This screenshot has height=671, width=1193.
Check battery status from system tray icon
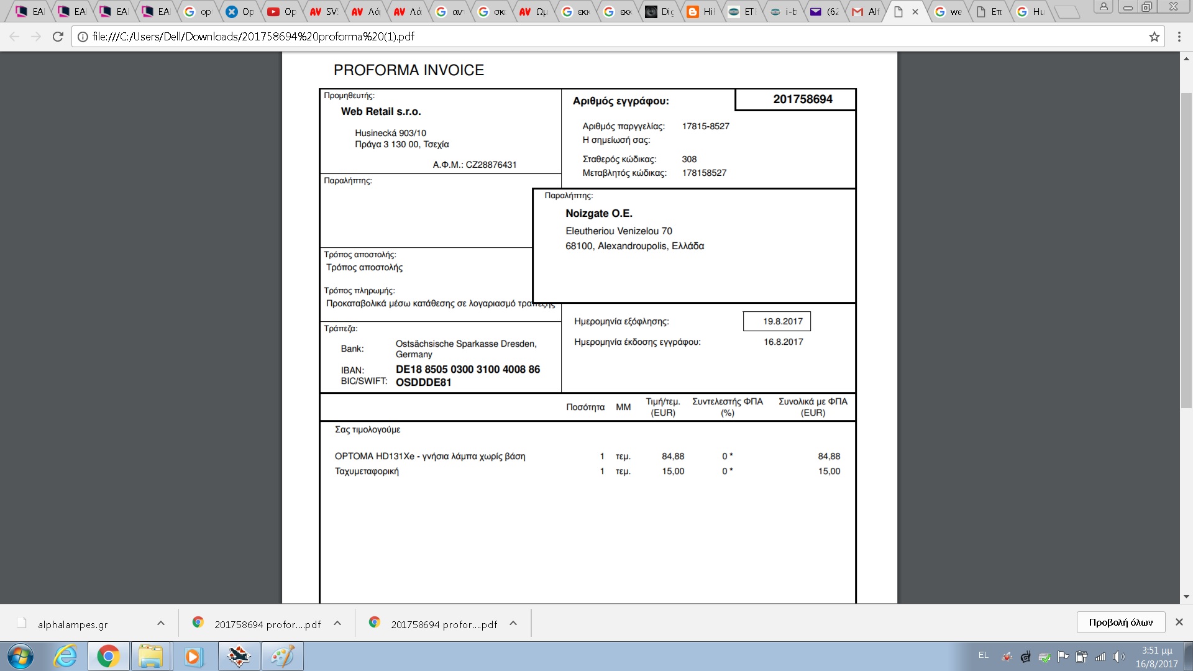(x=1082, y=656)
